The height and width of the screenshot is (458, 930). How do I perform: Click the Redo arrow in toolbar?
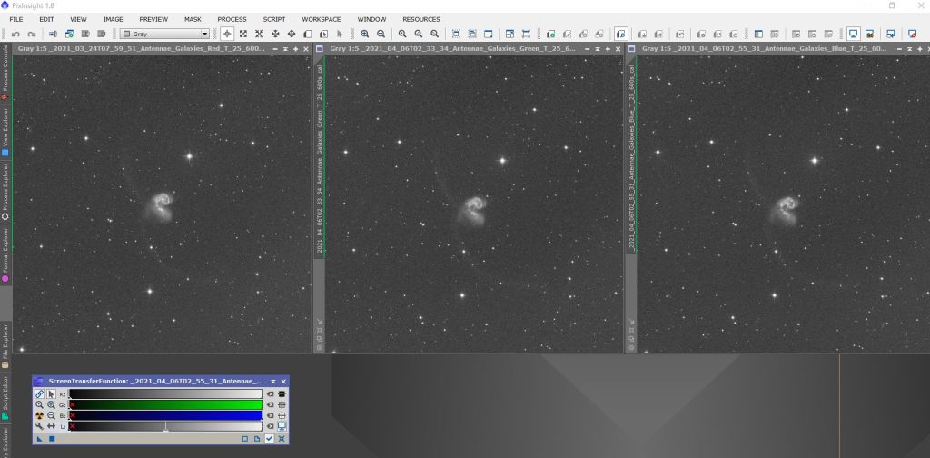(x=31, y=34)
